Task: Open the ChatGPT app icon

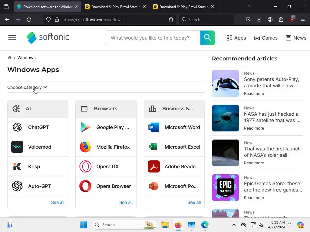Action: pos(17,127)
